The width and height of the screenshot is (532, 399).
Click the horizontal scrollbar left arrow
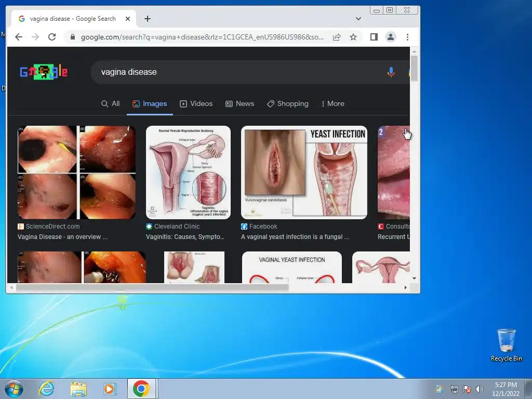11,288
